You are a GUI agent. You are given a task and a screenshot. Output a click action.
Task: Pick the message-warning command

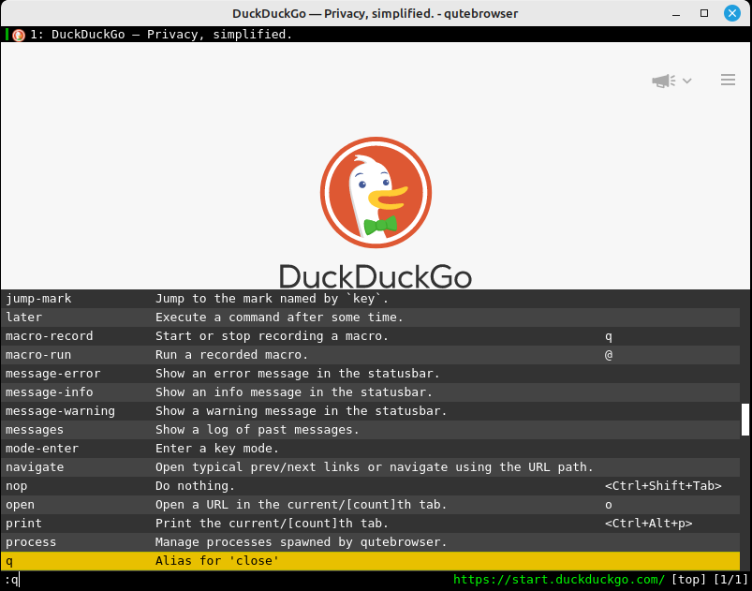coord(370,410)
